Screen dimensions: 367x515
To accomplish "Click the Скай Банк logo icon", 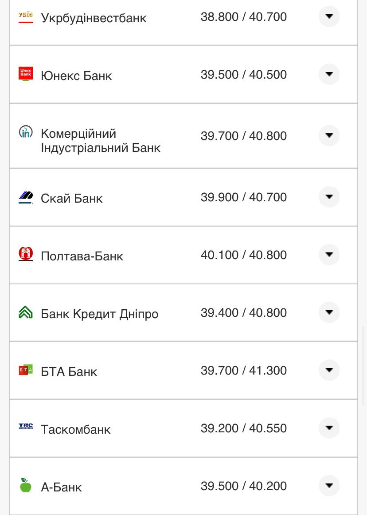I will 26,197.
